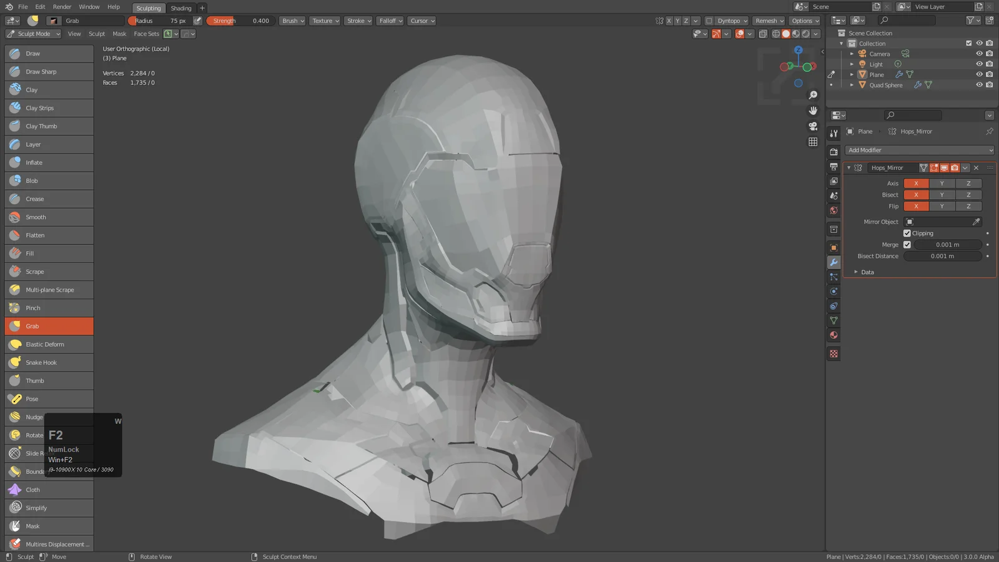Screen dimensions: 999x562
Task: Open the Add Modifier dropdown
Action: pos(918,150)
